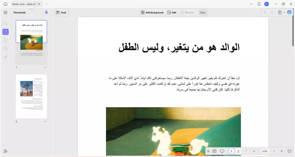Switch page display layout icon
The image size is (295, 157).
(x=214, y=151)
